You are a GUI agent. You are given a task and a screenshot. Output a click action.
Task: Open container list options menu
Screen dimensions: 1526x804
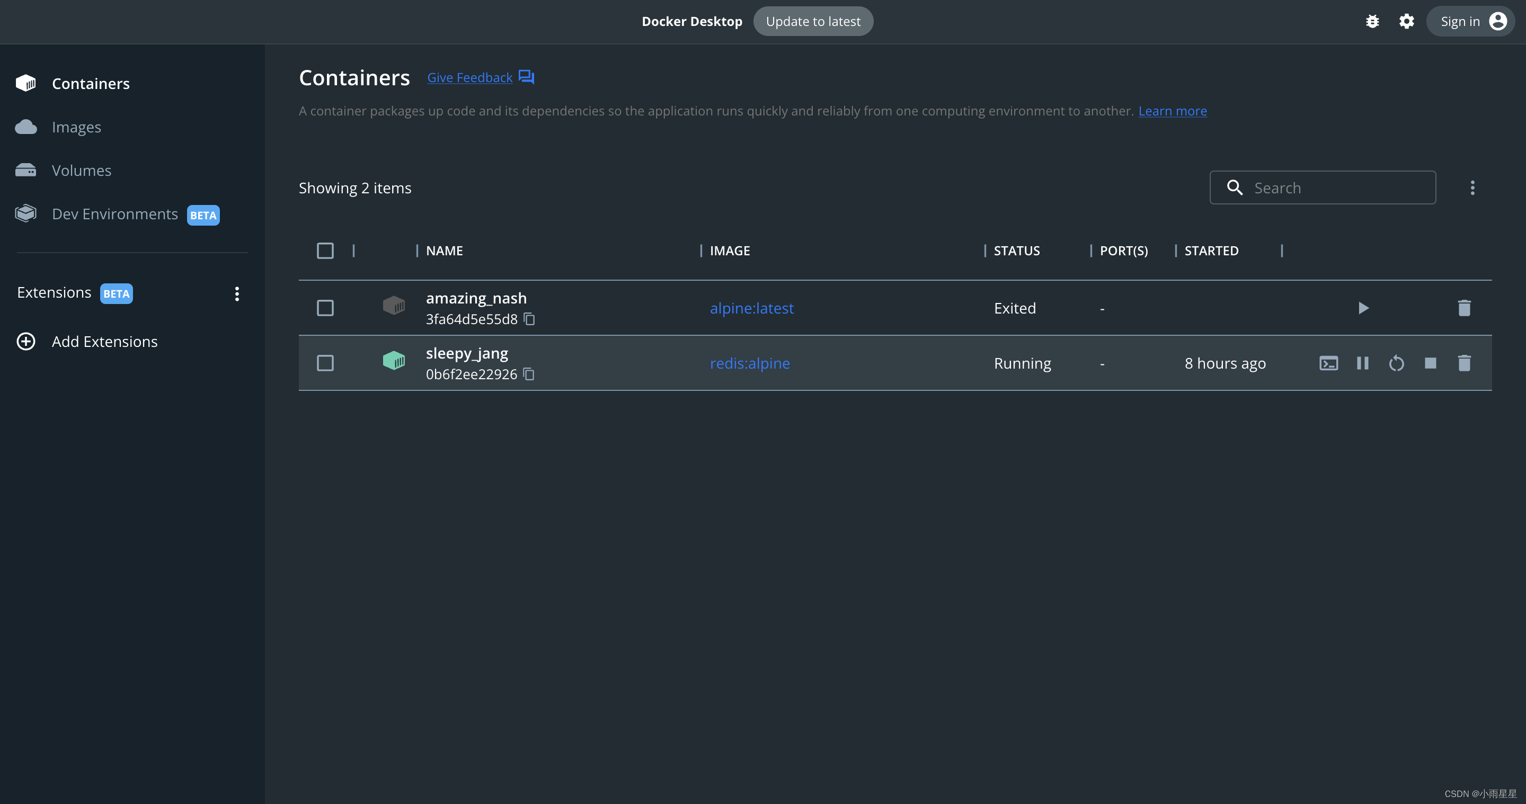click(x=1472, y=187)
